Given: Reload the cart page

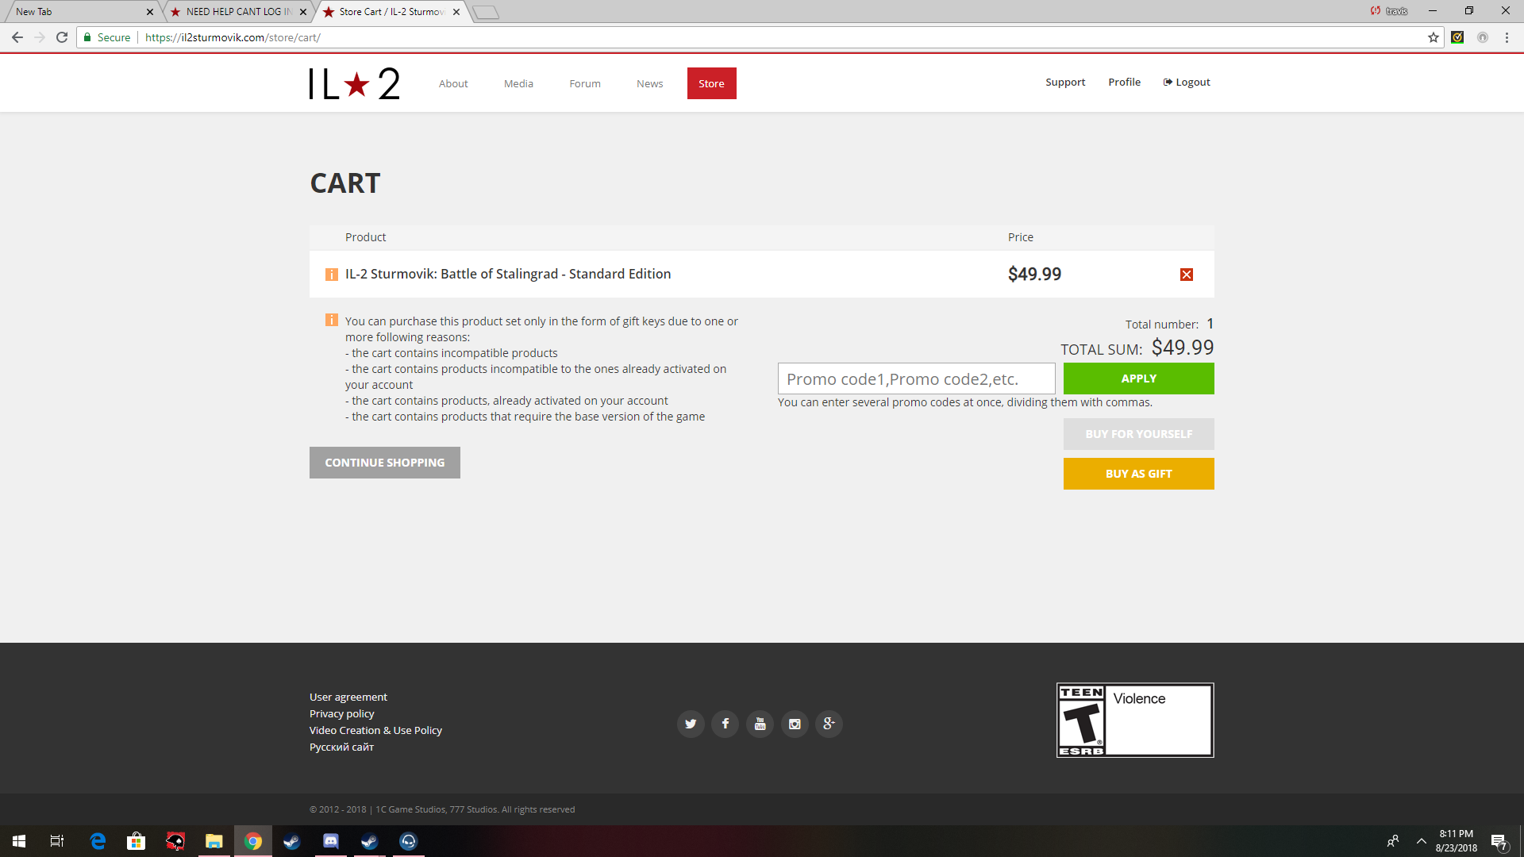Looking at the screenshot, I should [62, 37].
